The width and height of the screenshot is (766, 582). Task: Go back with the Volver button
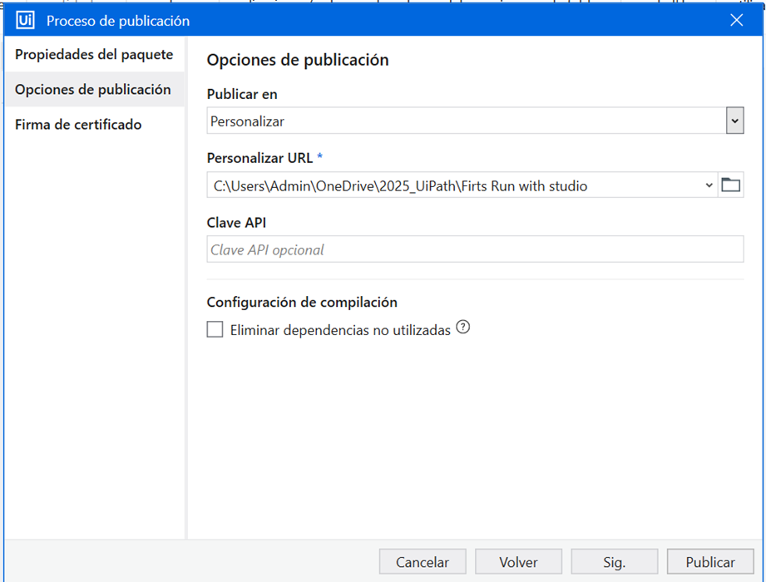click(x=518, y=562)
